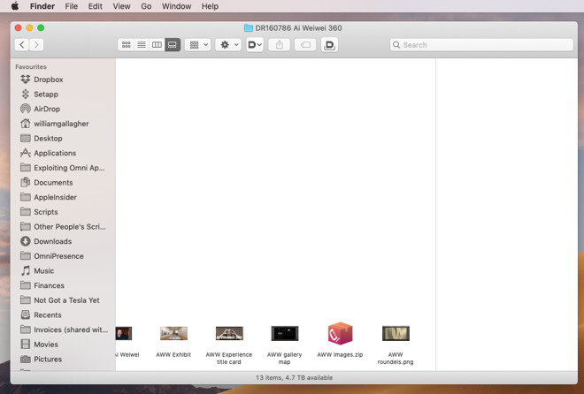
Task: Open the Finder menu
Action: coord(42,6)
